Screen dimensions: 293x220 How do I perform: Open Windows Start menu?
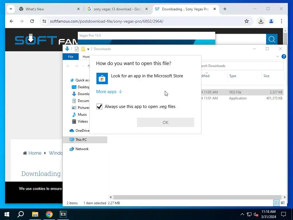[x=7, y=214]
